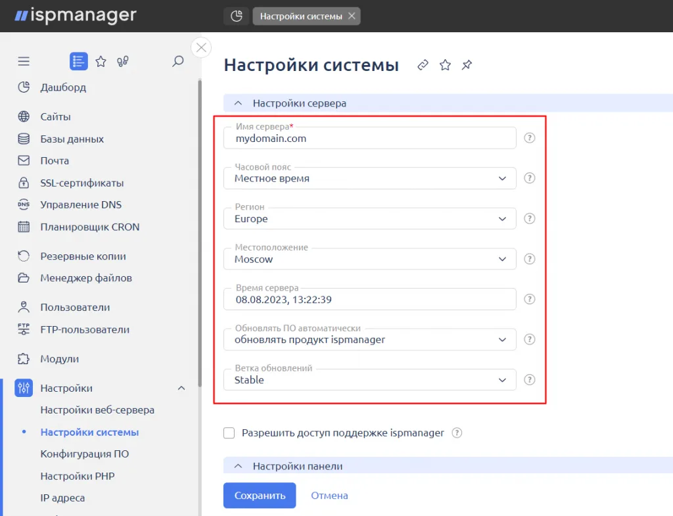The image size is (673, 516).
Task: Collapse the Настройки sidebar group chevron
Action: [181, 388]
